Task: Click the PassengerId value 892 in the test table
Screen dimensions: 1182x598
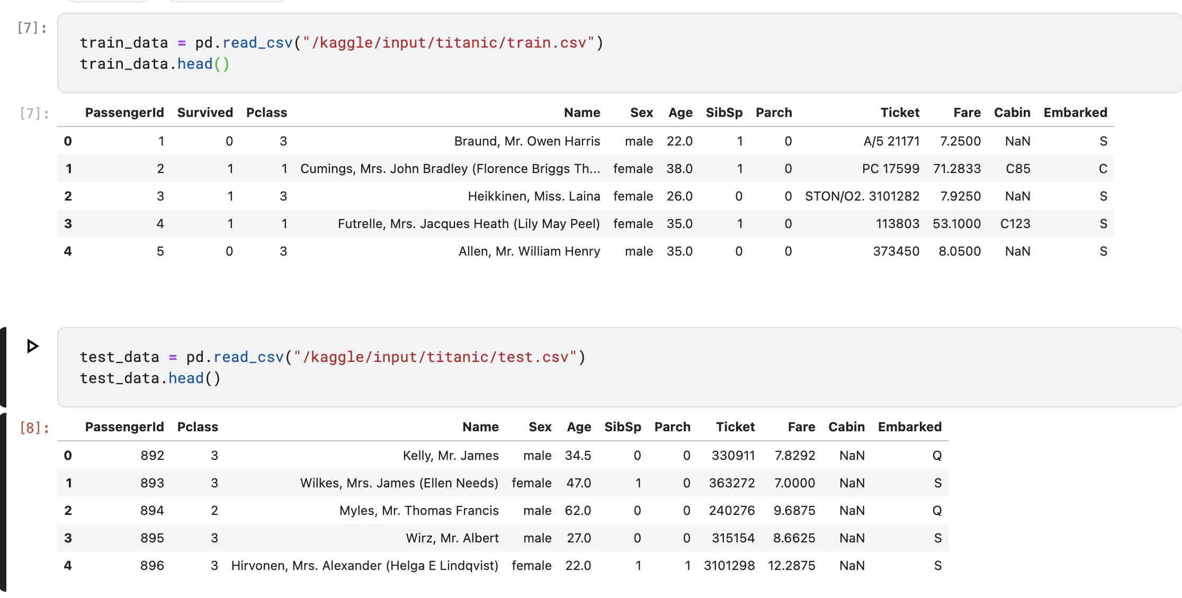Action: [x=152, y=456]
